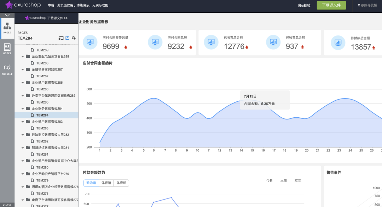Switch payment trend to 今日
This screenshot has height=207, width=382.
[x=270, y=181]
